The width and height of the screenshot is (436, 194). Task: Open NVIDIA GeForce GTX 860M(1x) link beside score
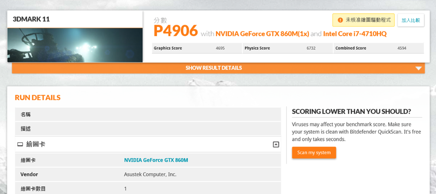262,34
